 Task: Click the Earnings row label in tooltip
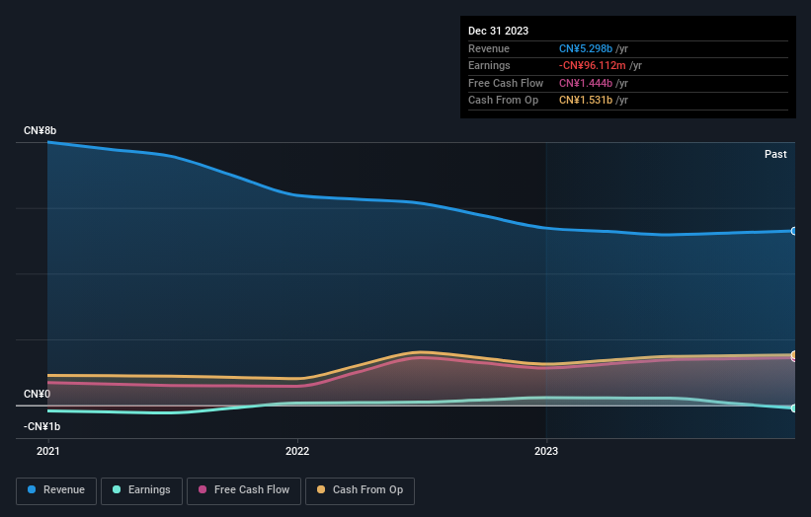tap(489, 65)
